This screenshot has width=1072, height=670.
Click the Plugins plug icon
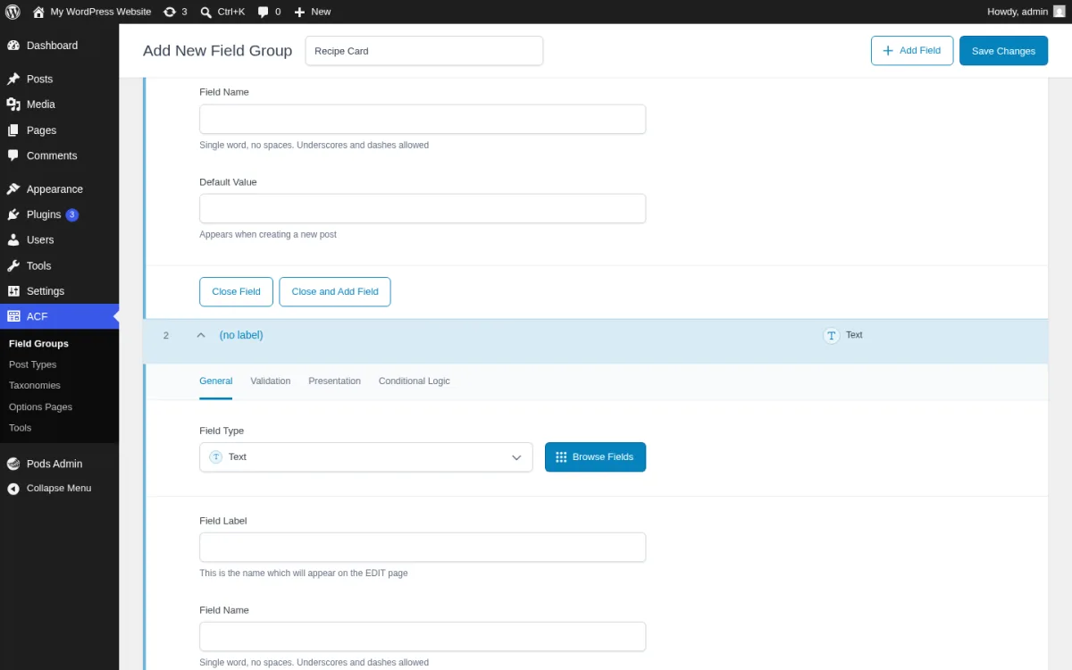[x=13, y=214]
